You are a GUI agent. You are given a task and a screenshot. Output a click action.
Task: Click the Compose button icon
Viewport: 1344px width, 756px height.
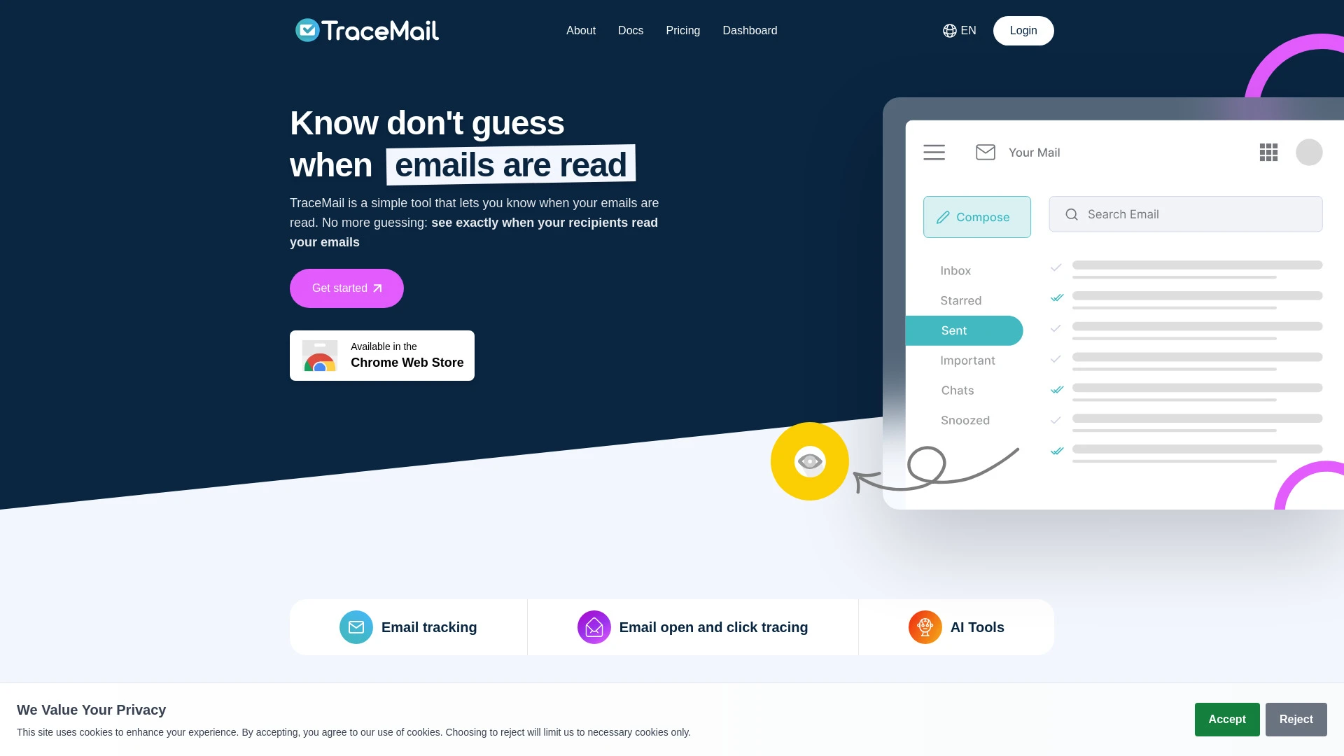tap(944, 216)
